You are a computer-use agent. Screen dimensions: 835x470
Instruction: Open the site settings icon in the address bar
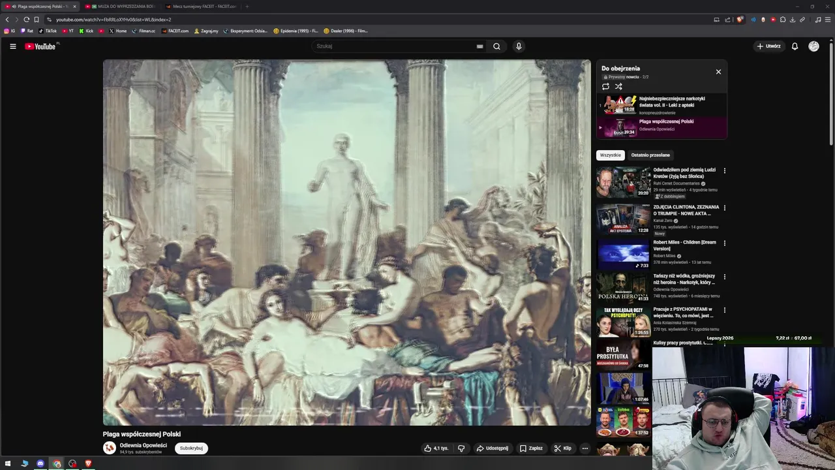[49, 20]
